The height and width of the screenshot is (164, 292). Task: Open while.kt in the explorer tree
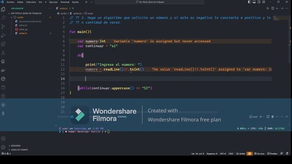click(23, 33)
